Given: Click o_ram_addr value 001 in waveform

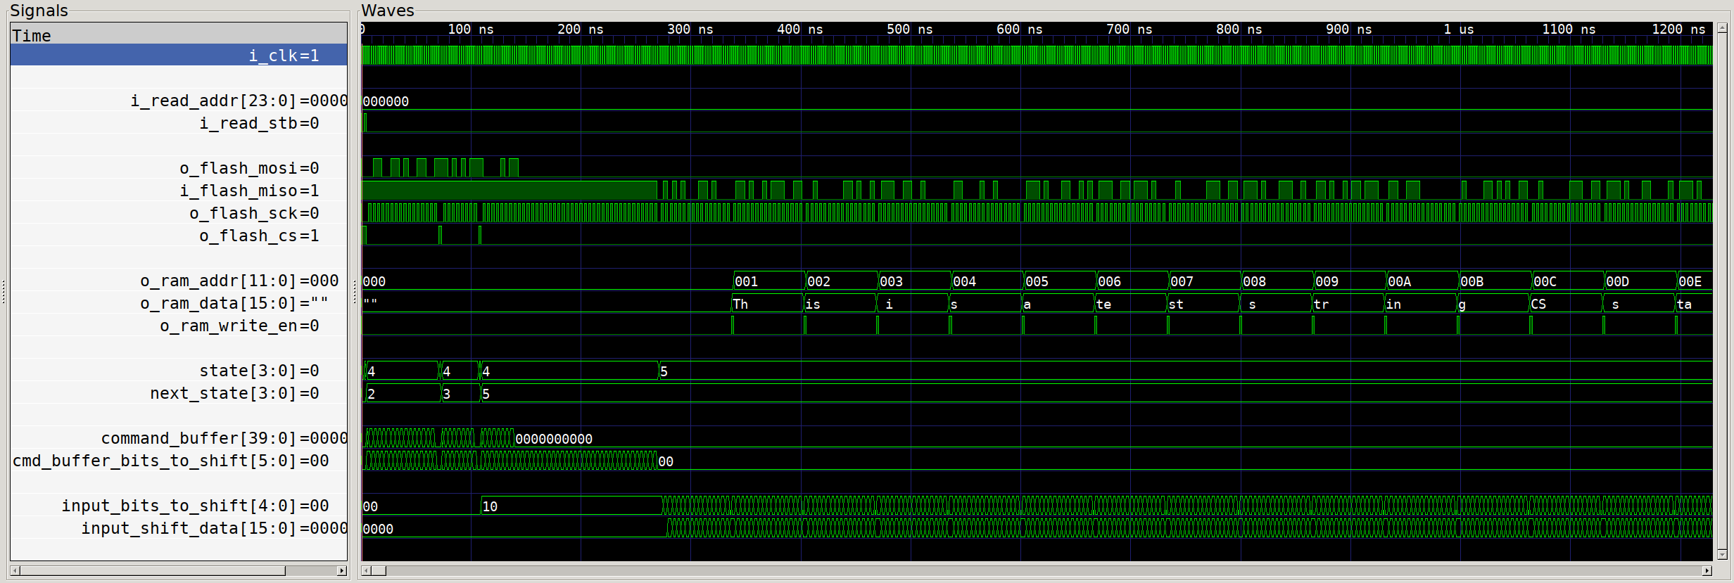Looking at the screenshot, I should pos(747,281).
